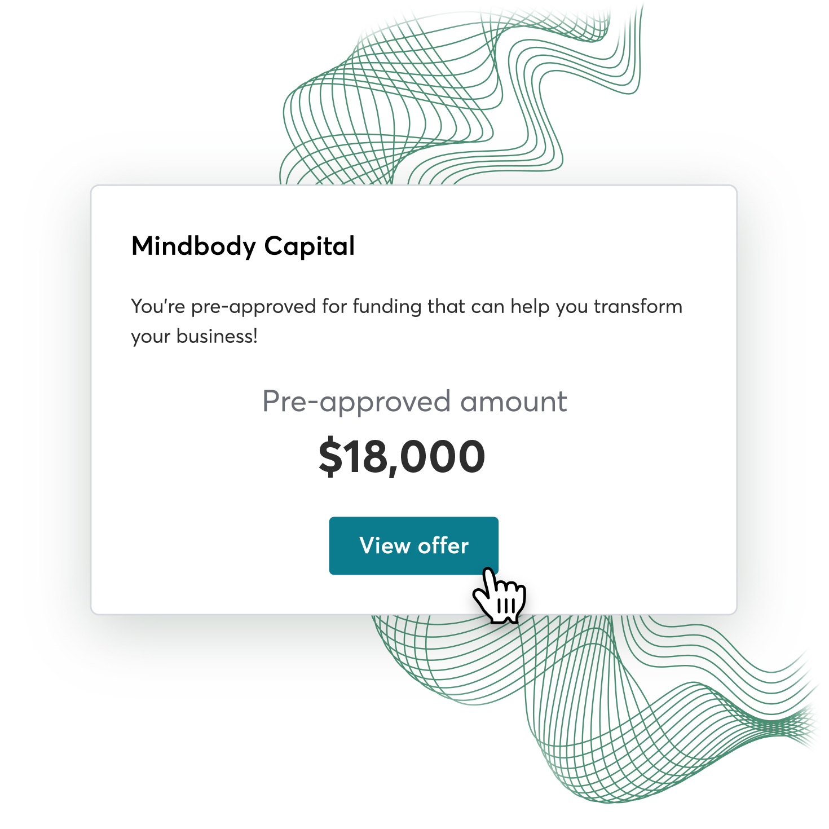Click the word "business!" in the description
The width and height of the screenshot is (829, 829).
pos(217,336)
